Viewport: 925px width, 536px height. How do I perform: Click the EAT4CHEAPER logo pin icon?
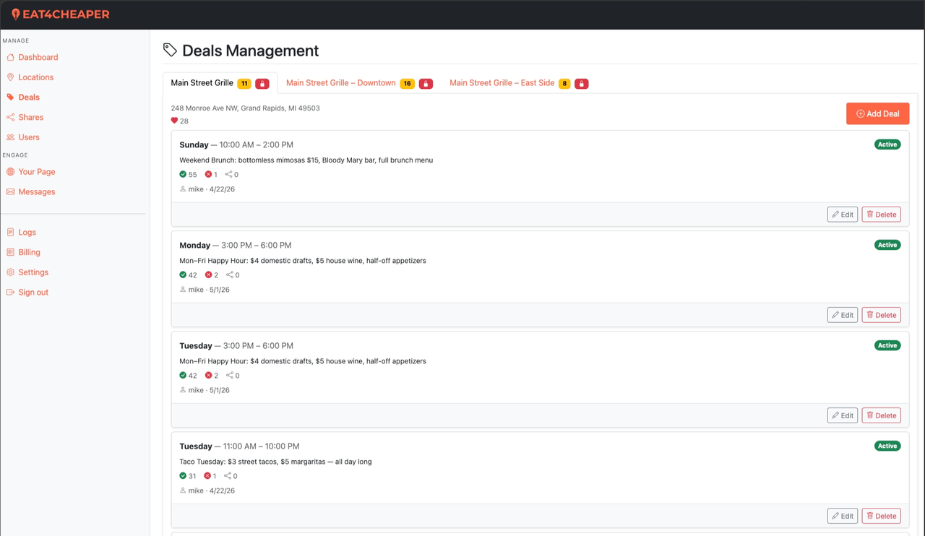point(16,14)
